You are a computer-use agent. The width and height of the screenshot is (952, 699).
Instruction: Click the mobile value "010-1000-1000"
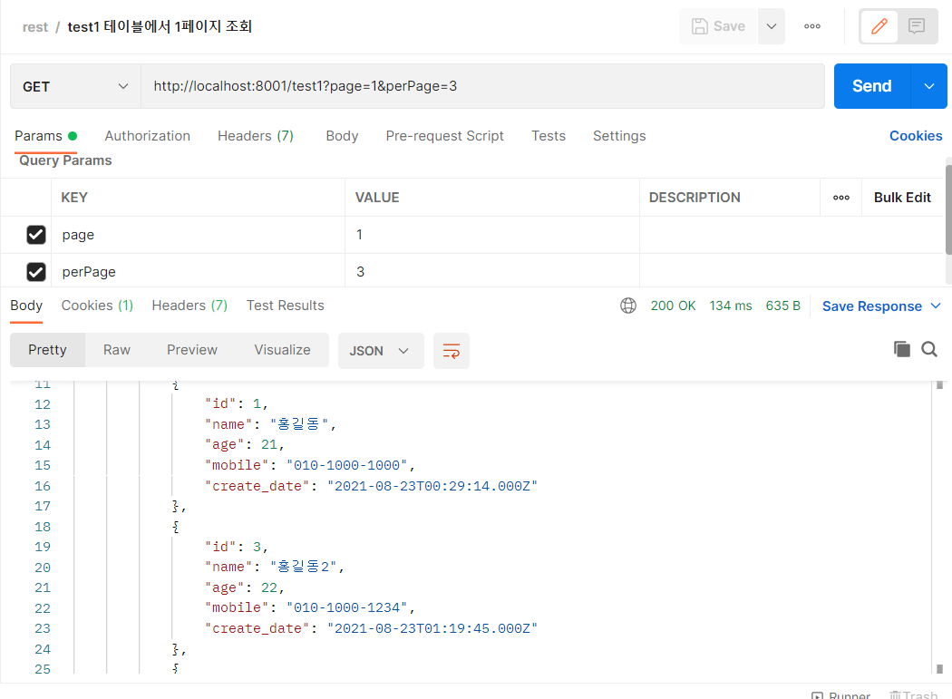click(346, 465)
